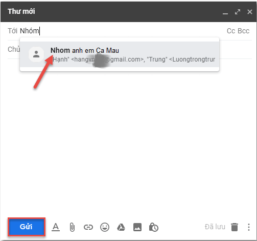Focus the Tới recipient field

[x=119, y=31]
